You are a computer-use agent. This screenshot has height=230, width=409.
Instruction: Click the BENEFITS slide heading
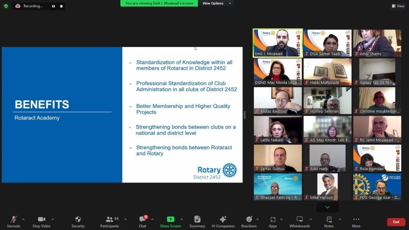(42, 104)
